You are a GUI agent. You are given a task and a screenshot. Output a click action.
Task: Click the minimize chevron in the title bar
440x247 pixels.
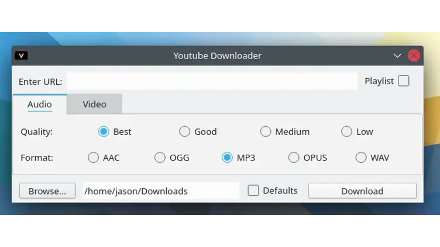click(397, 56)
